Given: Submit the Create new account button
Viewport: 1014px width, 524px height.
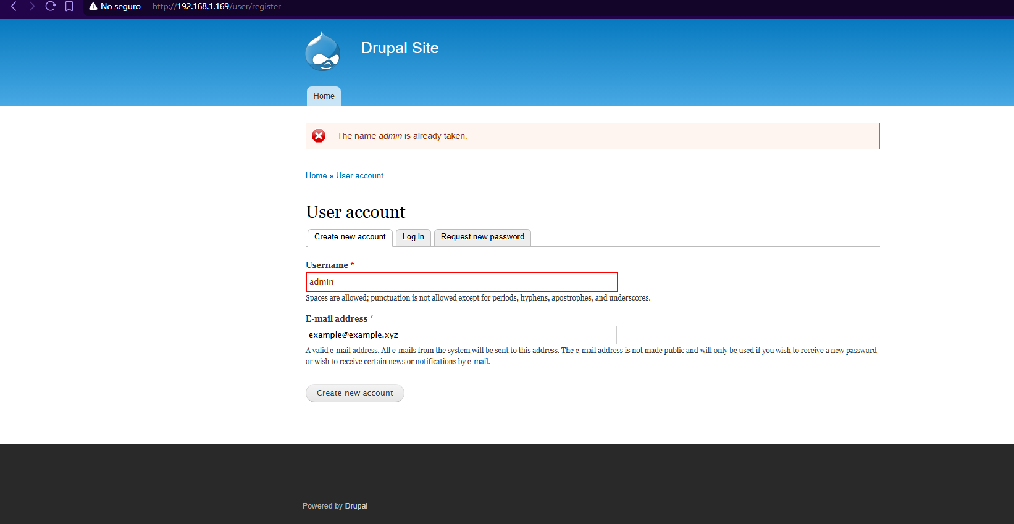Looking at the screenshot, I should point(355,393).
